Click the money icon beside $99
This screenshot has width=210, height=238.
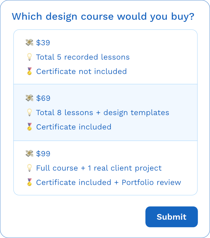point(29,153)
